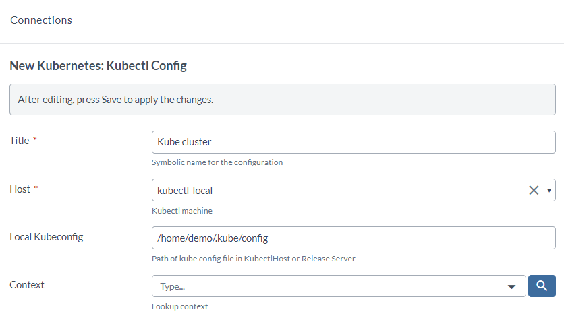Click the Context field label

(27, 285)
